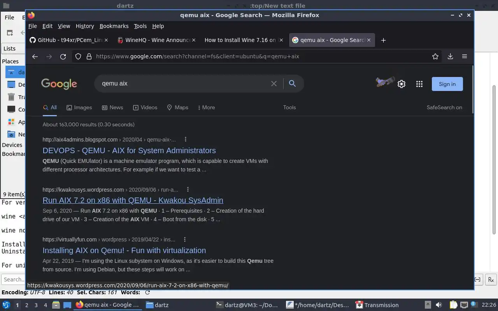The width and height of the screenshot is (498, 311).
Task: Switch to Maps search results
Action: [177, 107]
